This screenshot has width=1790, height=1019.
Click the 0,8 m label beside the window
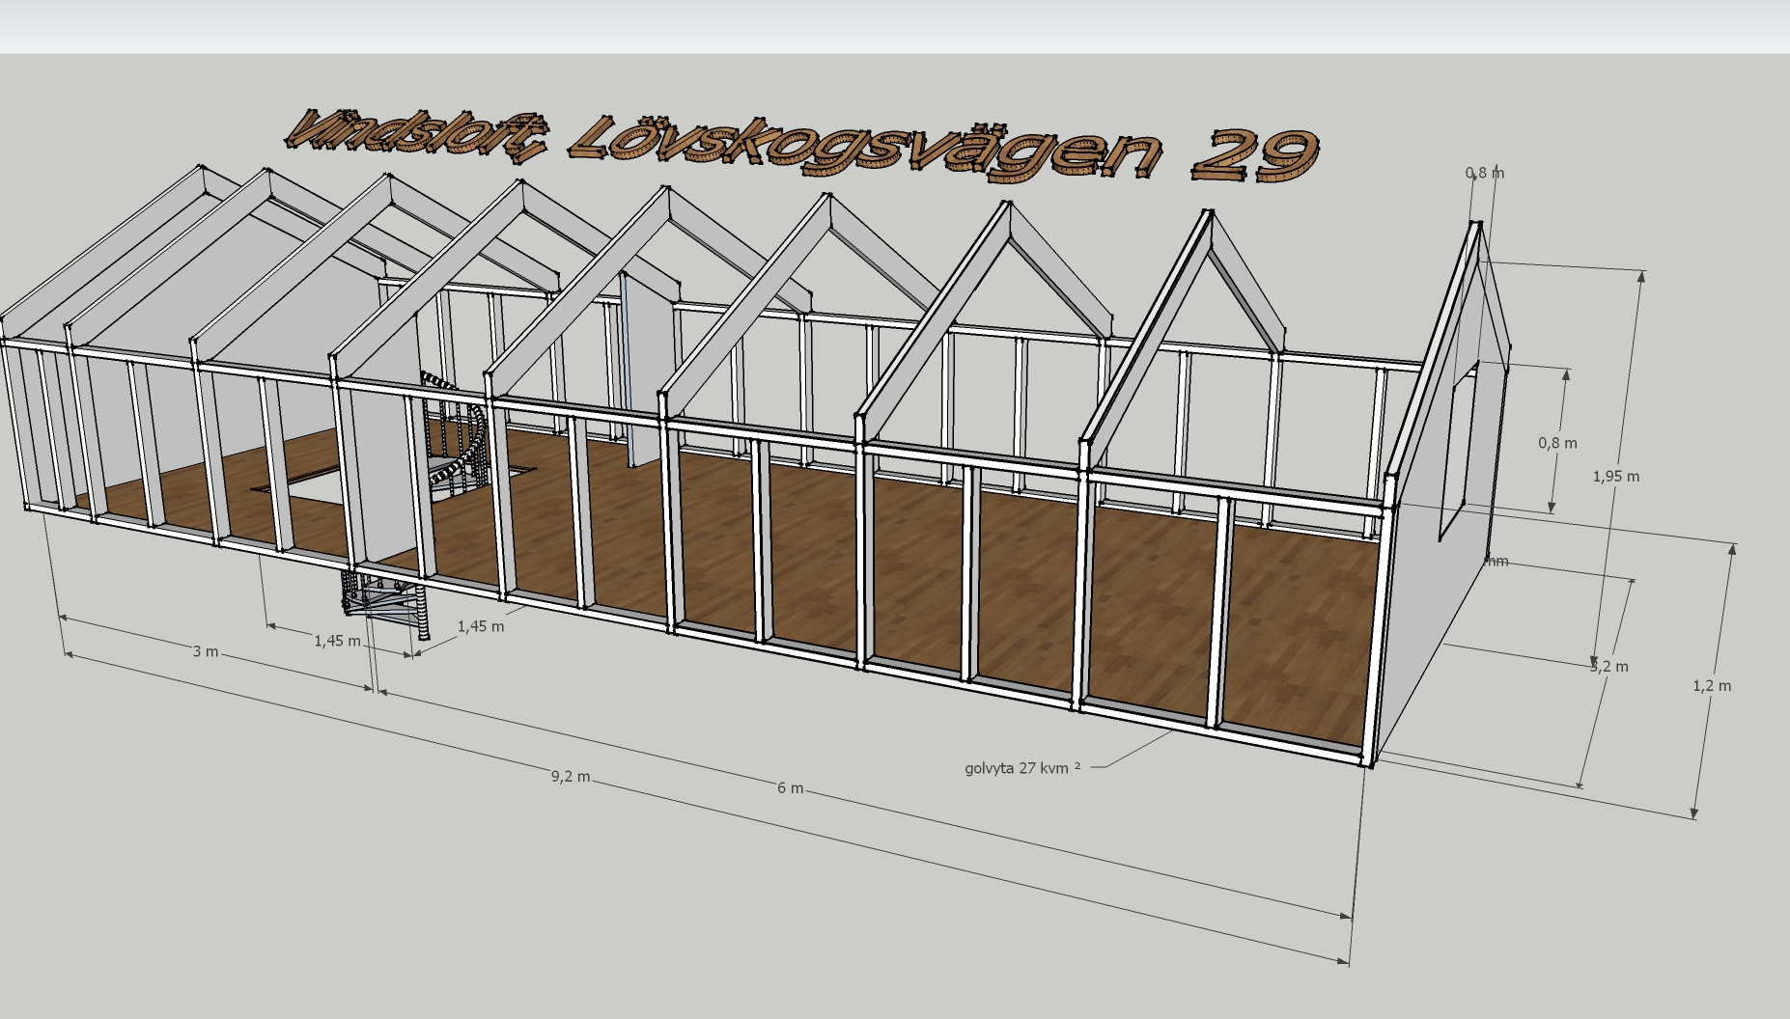(x=1556, y=443)
